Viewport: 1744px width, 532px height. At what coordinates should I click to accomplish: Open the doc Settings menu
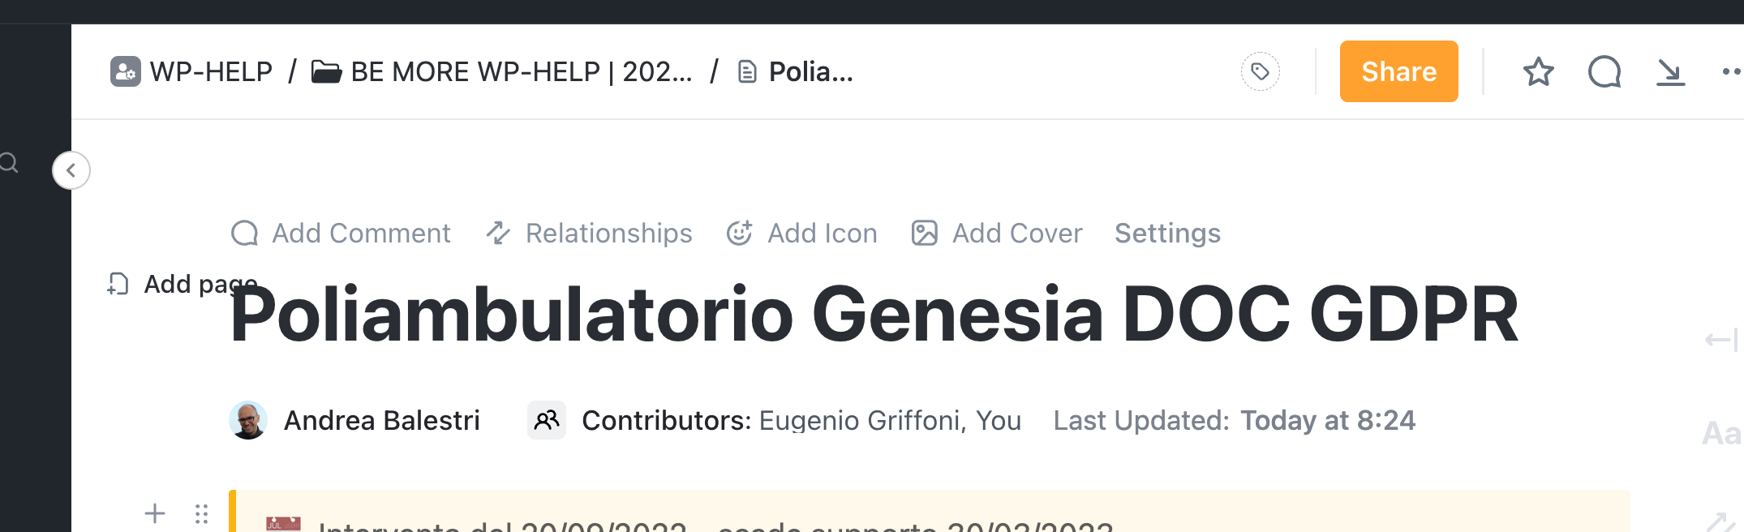[1167, 234]
